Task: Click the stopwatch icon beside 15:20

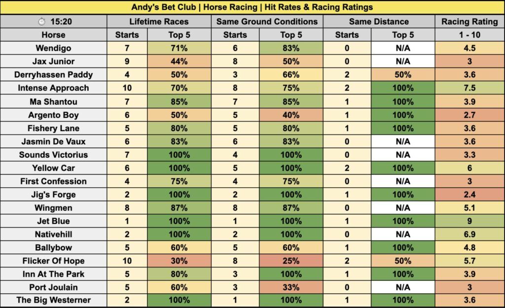Action: [42, 22]
